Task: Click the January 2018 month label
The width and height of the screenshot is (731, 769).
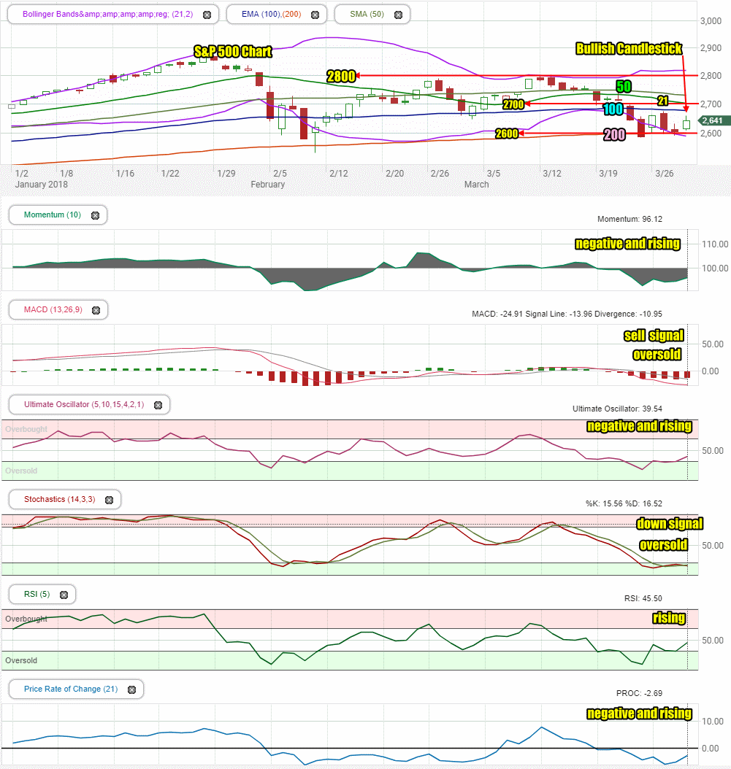Action: [x=41, y=185]
